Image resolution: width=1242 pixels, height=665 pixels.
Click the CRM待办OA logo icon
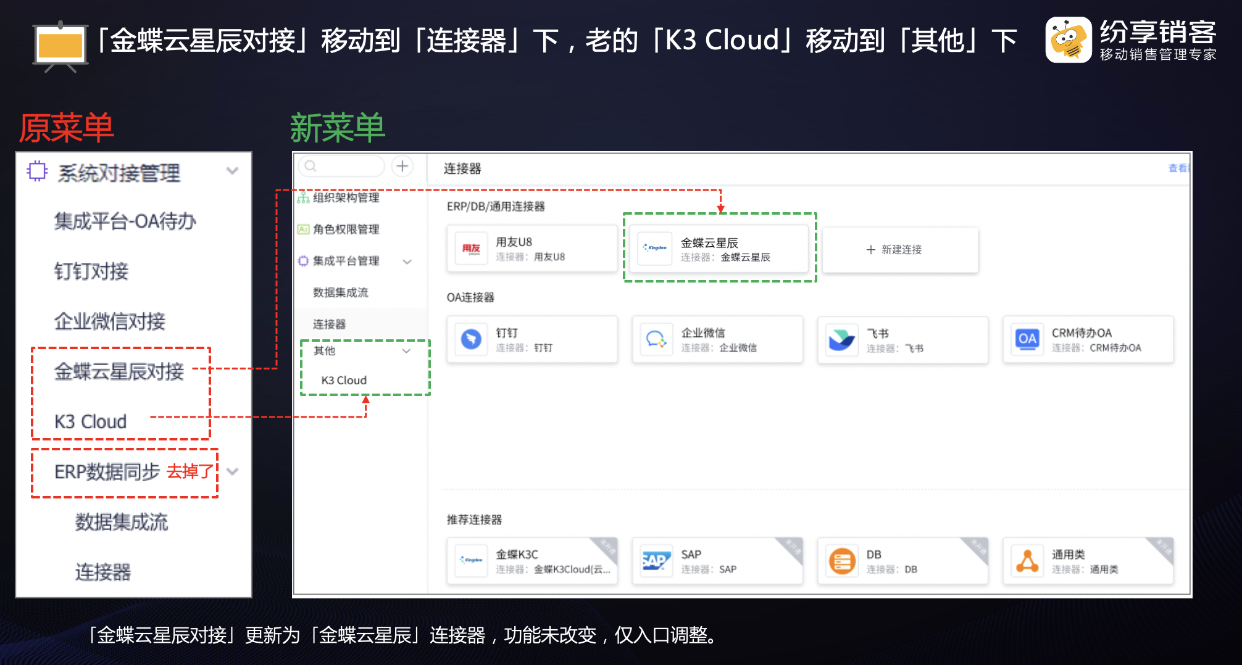[x=1027, y=339]
